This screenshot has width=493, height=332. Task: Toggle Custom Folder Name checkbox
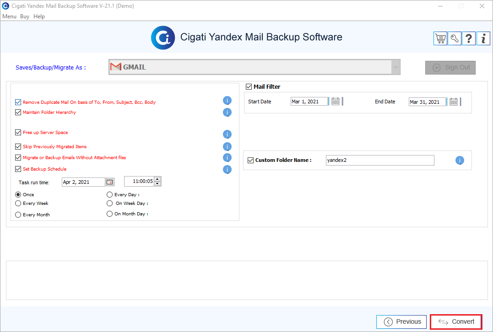[x=250, y=160]
